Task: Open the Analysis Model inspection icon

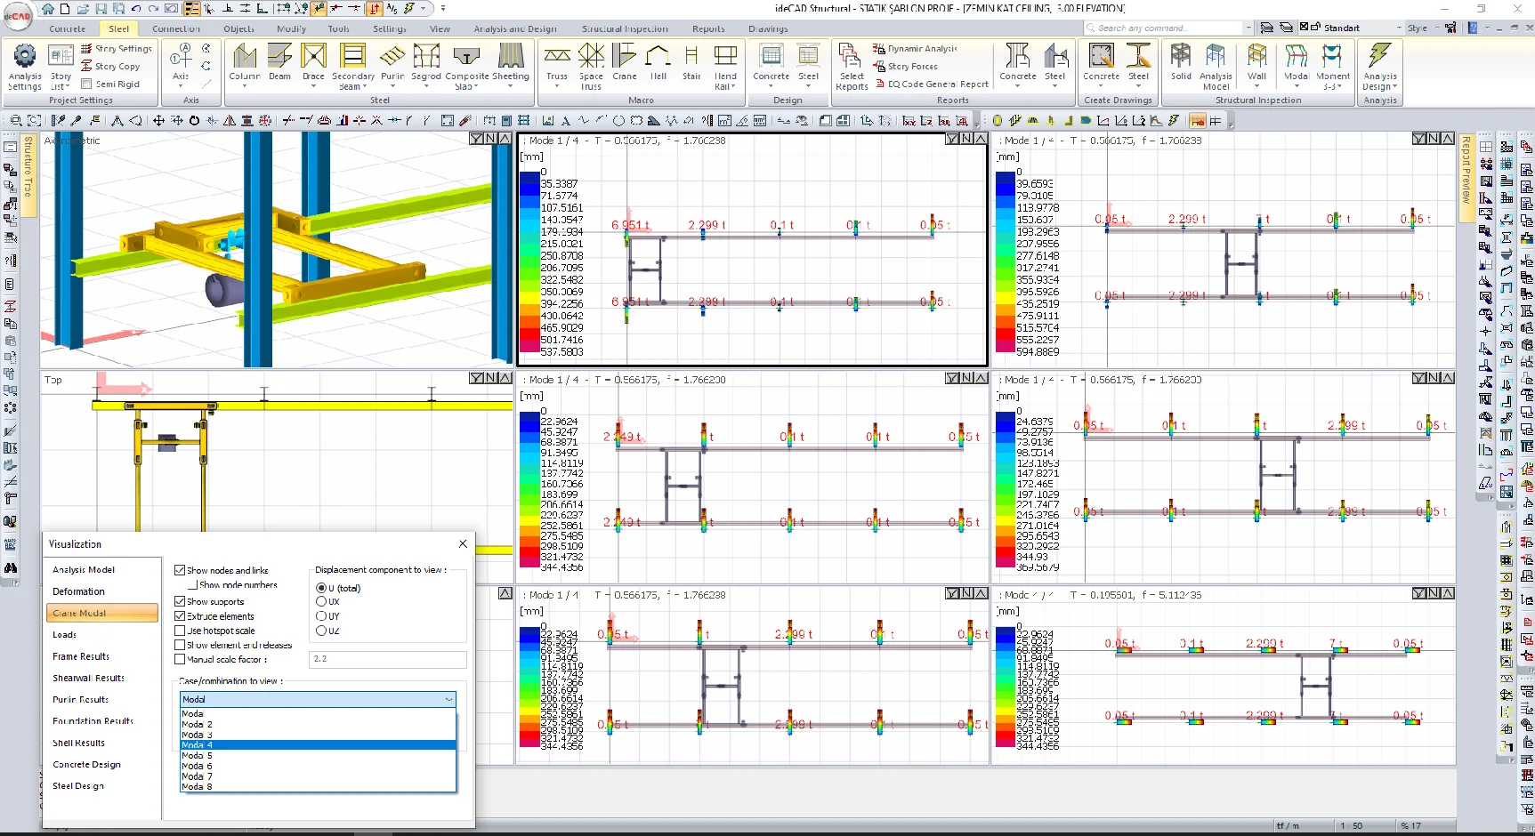Action: [x=1216, y=67]
